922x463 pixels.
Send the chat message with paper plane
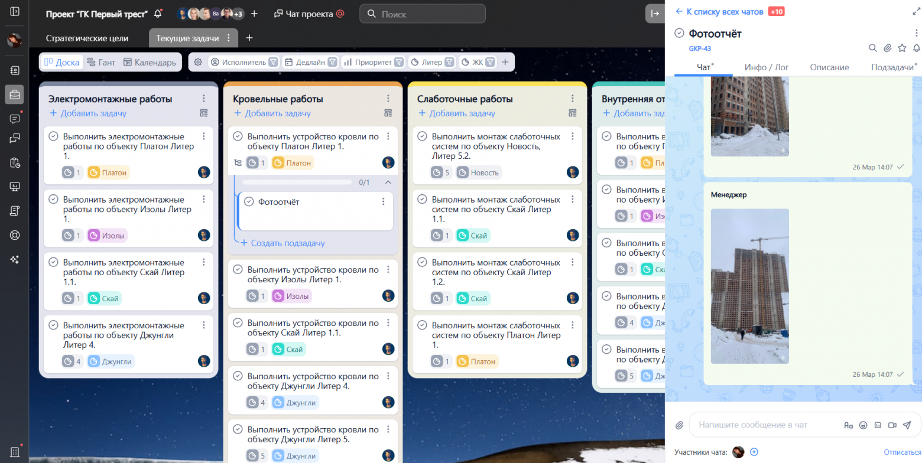(907, 425)
